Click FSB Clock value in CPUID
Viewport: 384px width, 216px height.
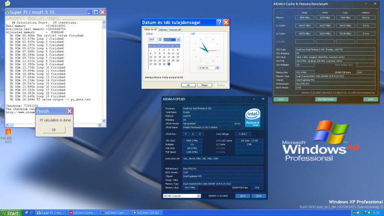[x=192, y=148]
